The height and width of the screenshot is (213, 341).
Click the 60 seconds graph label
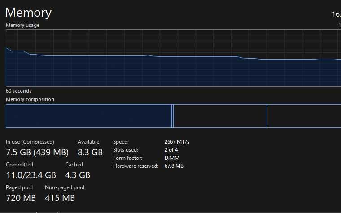tap(18, 91)
